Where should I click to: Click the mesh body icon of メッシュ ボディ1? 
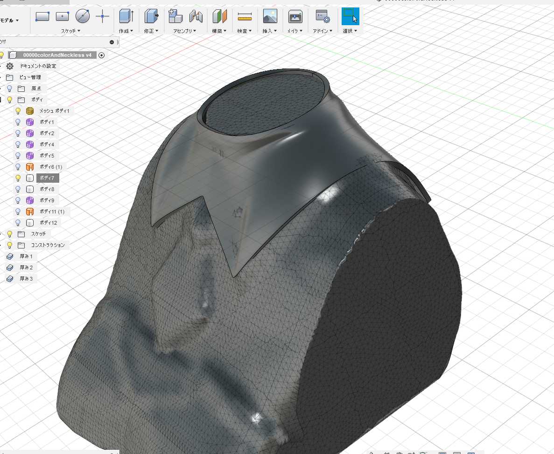[x=30, y=111]
